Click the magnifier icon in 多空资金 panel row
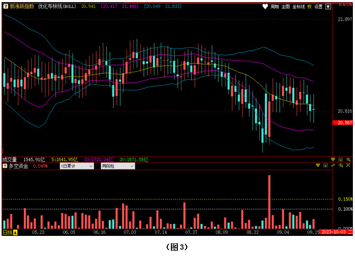 click(341, 165)
